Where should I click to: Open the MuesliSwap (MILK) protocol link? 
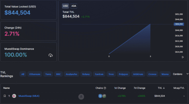(x=29, y=96)
